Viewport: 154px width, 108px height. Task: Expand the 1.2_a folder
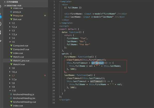pyautogui.click(x=10, y=27)
